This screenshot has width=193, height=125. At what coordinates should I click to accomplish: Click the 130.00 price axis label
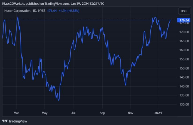coord(184,104)
